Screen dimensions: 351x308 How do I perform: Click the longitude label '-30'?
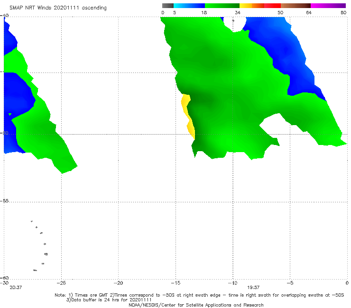(x=4, y=283)
